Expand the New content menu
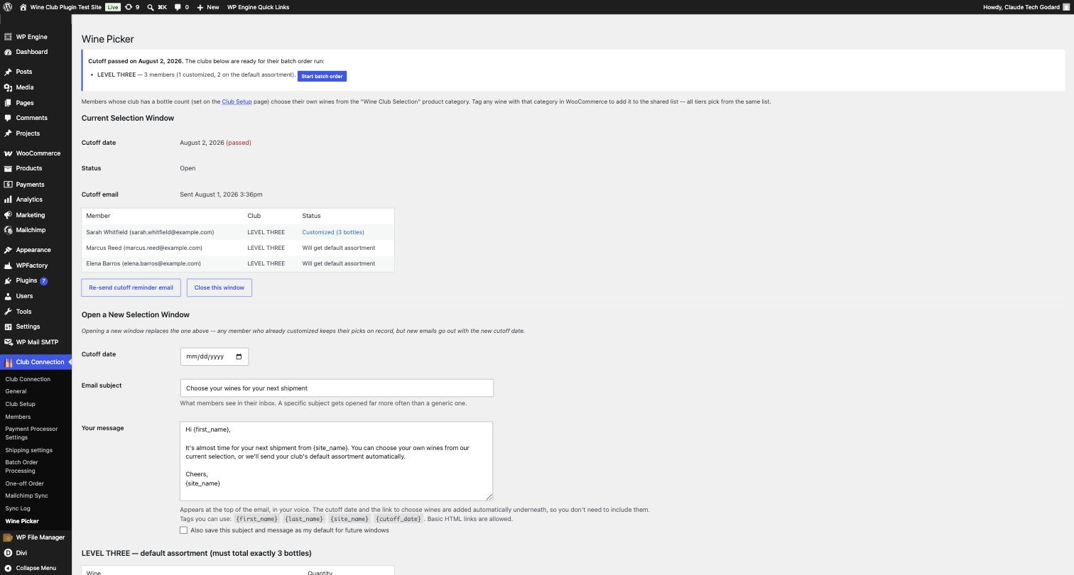The width and height of the screenshot is (1074, 575). pos(208,7)
